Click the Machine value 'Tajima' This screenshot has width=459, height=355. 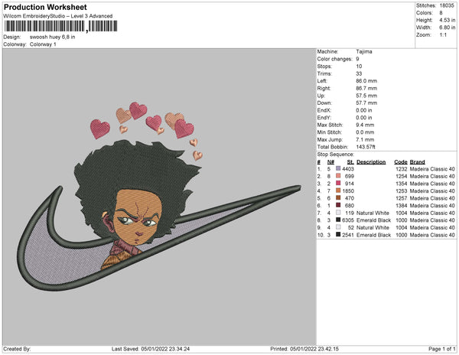[x=364, y=51]
